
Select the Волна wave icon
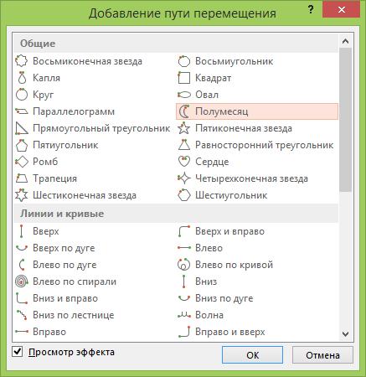tap(184, 315)
